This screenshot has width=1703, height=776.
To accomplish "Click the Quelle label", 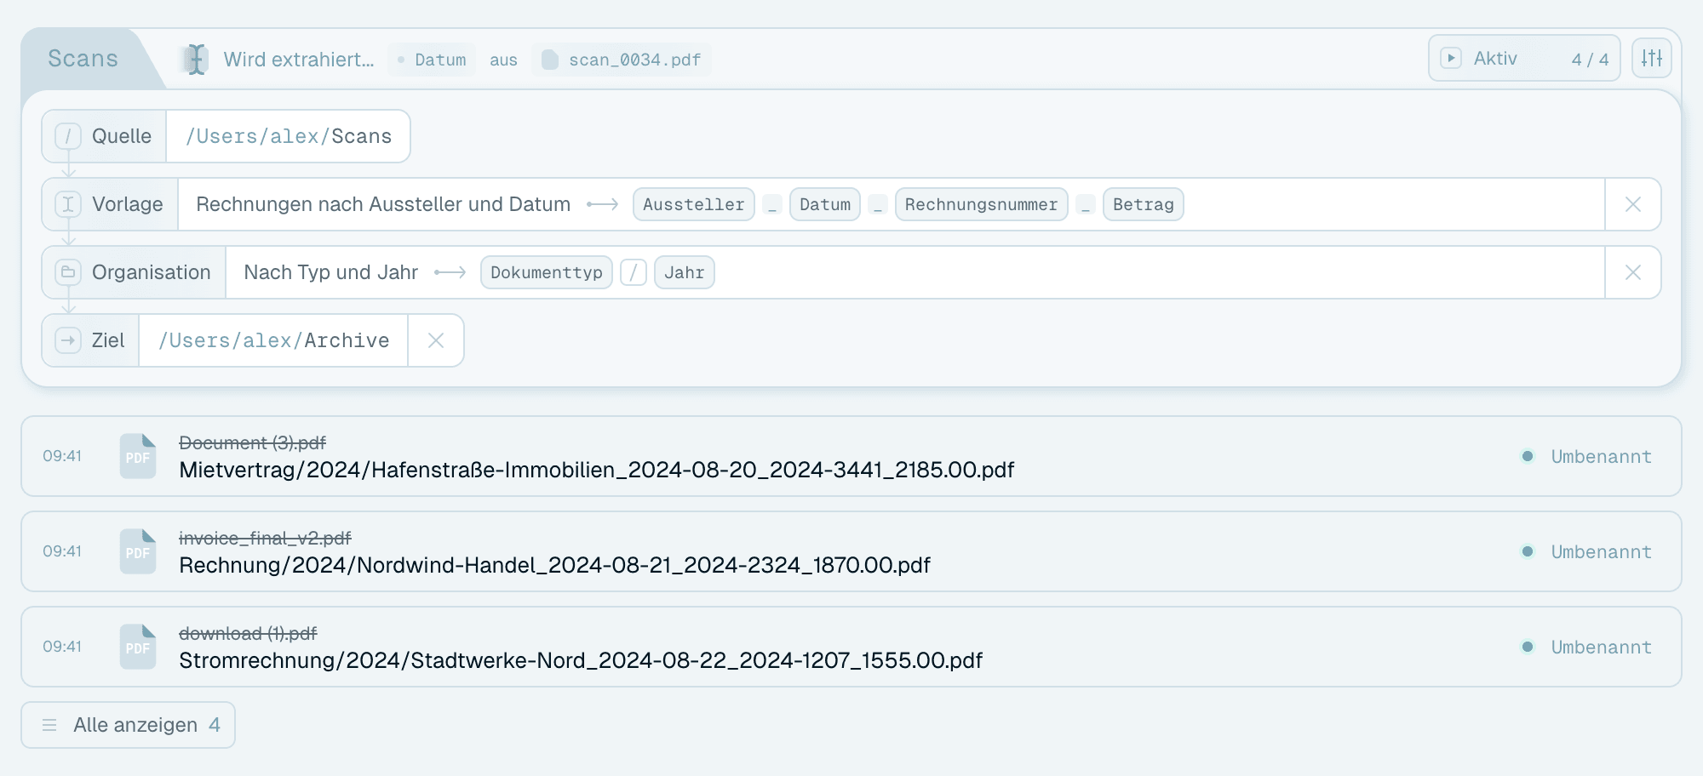I will tap(122, 136).
